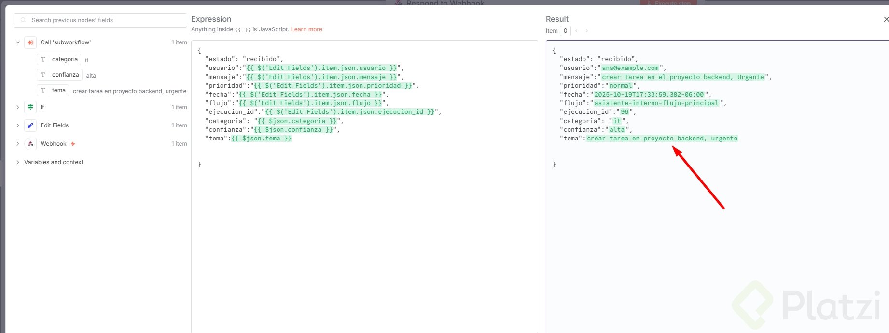Select the confianza field pill
Image resolution: width=889 pixels, height=333 pixels.
click(x=59, y=75)
